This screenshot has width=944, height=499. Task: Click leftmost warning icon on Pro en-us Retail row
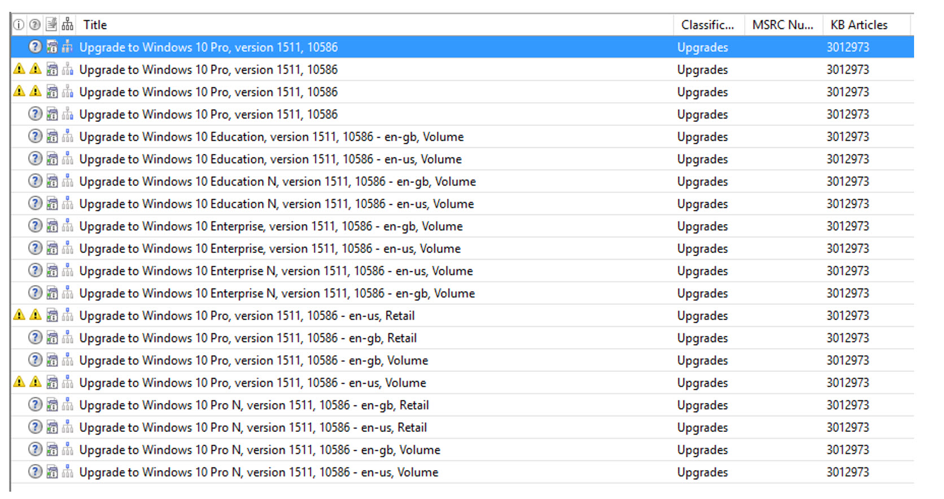click(19, 315)
